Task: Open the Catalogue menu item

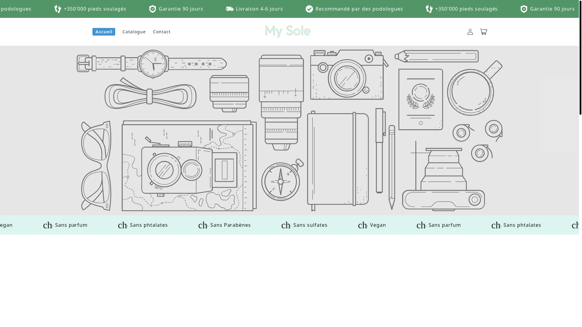Action: (134, 32)
